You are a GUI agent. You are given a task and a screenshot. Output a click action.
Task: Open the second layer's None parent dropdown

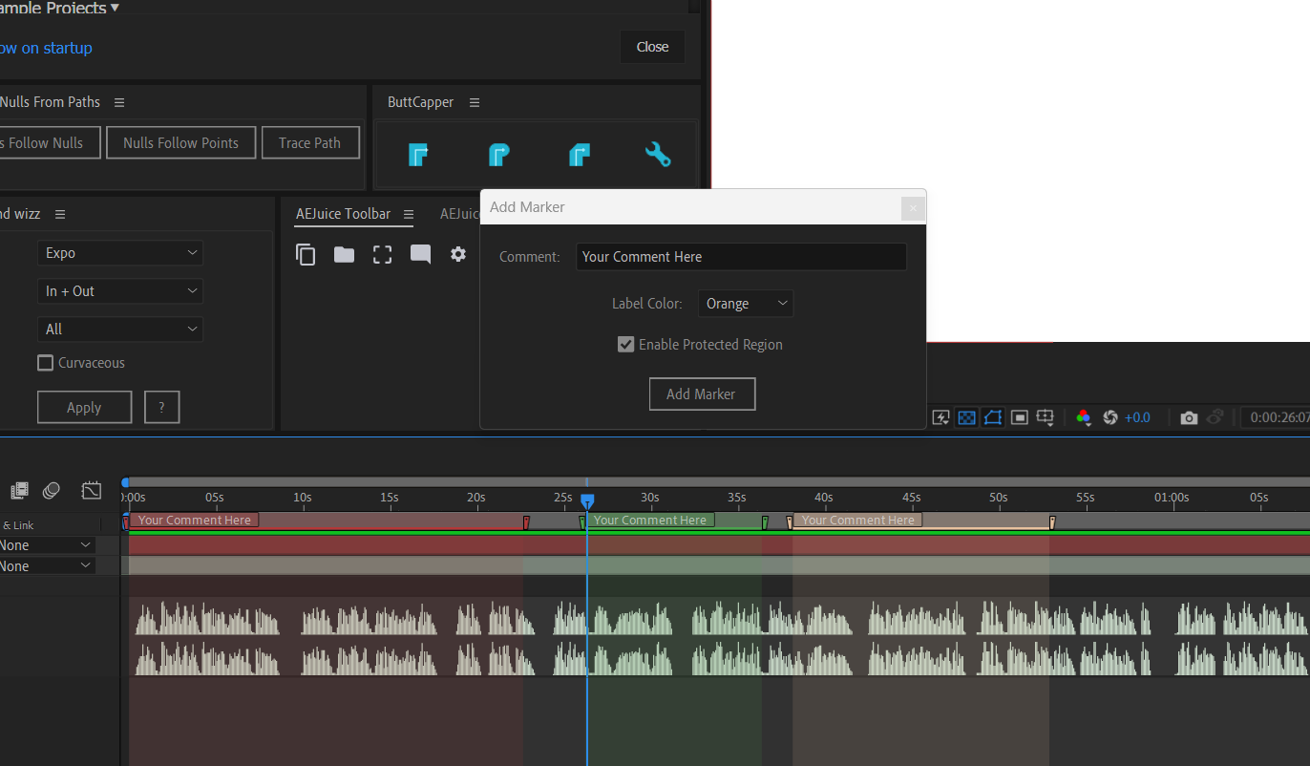pos(47,566)
